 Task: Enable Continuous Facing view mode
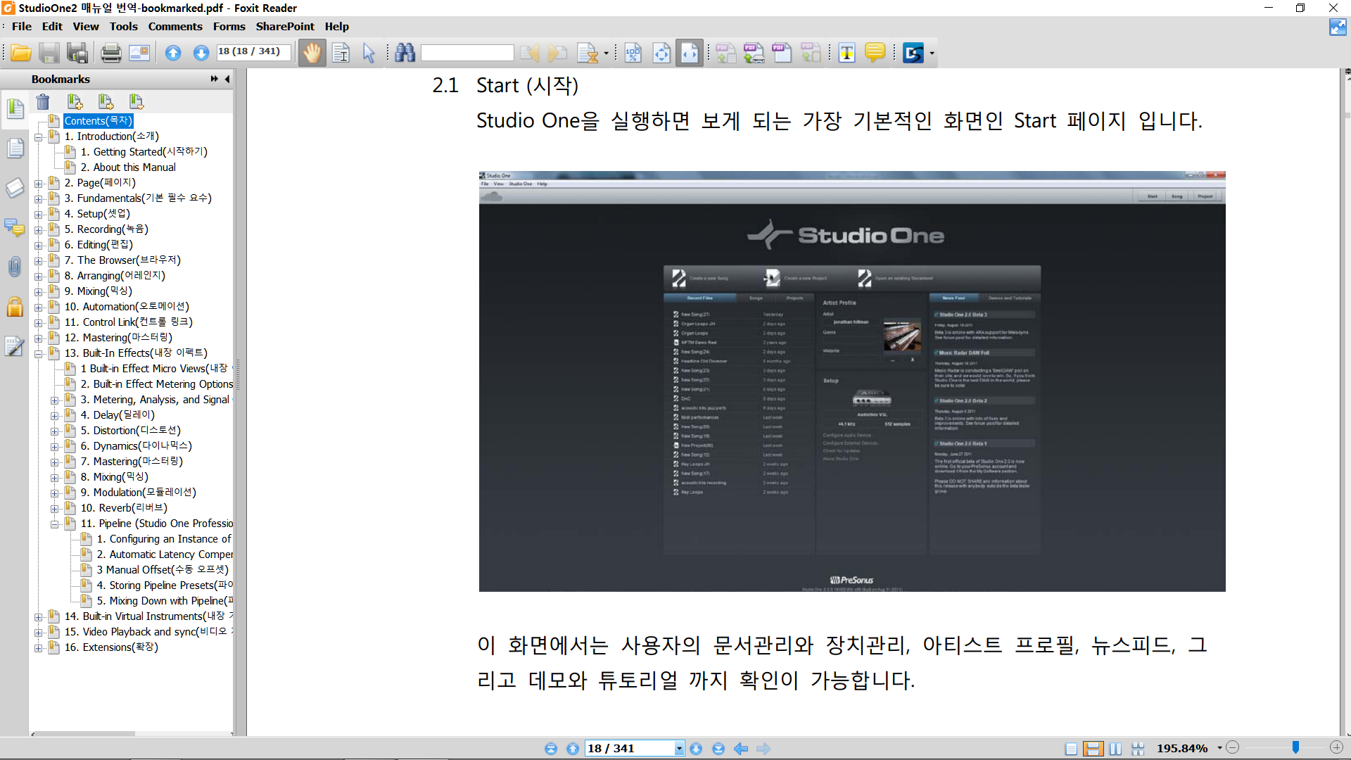pyautogui.click(x=1138, y=749)
